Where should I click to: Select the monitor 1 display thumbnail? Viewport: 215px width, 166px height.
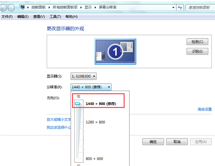(x=115, y=51)
